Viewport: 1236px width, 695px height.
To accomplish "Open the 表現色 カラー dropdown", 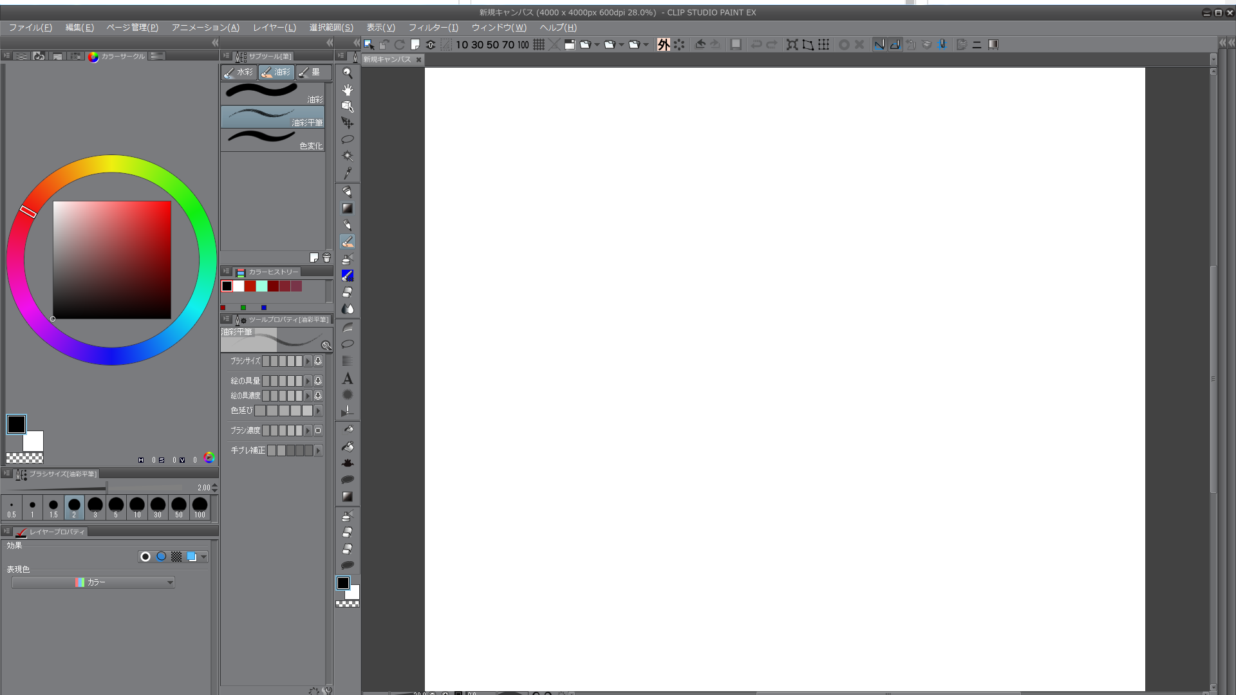I will tap(93, 582).
